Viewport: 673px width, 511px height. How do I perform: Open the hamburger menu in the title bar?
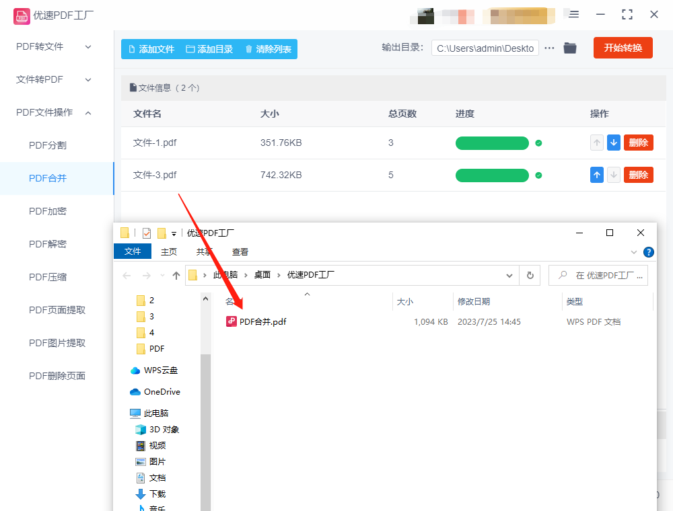(574, 15)
